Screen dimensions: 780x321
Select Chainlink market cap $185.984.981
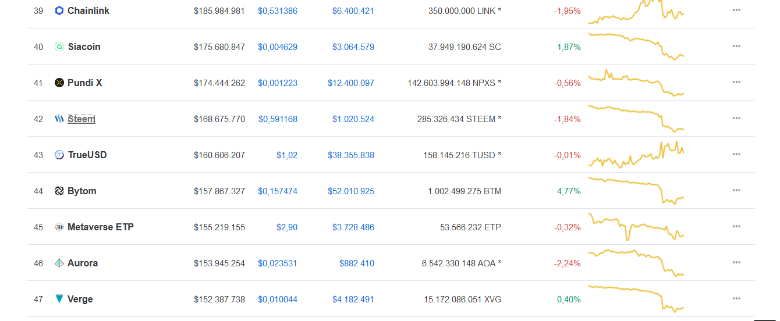point(219,11)
